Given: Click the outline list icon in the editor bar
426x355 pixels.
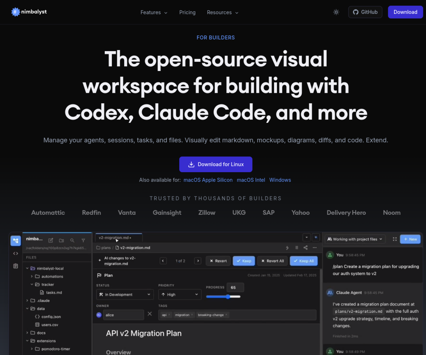Looking at the screenshot, I should (297, 248).
